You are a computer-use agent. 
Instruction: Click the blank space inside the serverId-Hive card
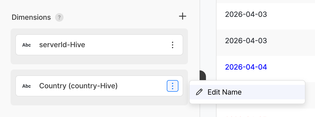pyautogui.click(x=127, y=45)
